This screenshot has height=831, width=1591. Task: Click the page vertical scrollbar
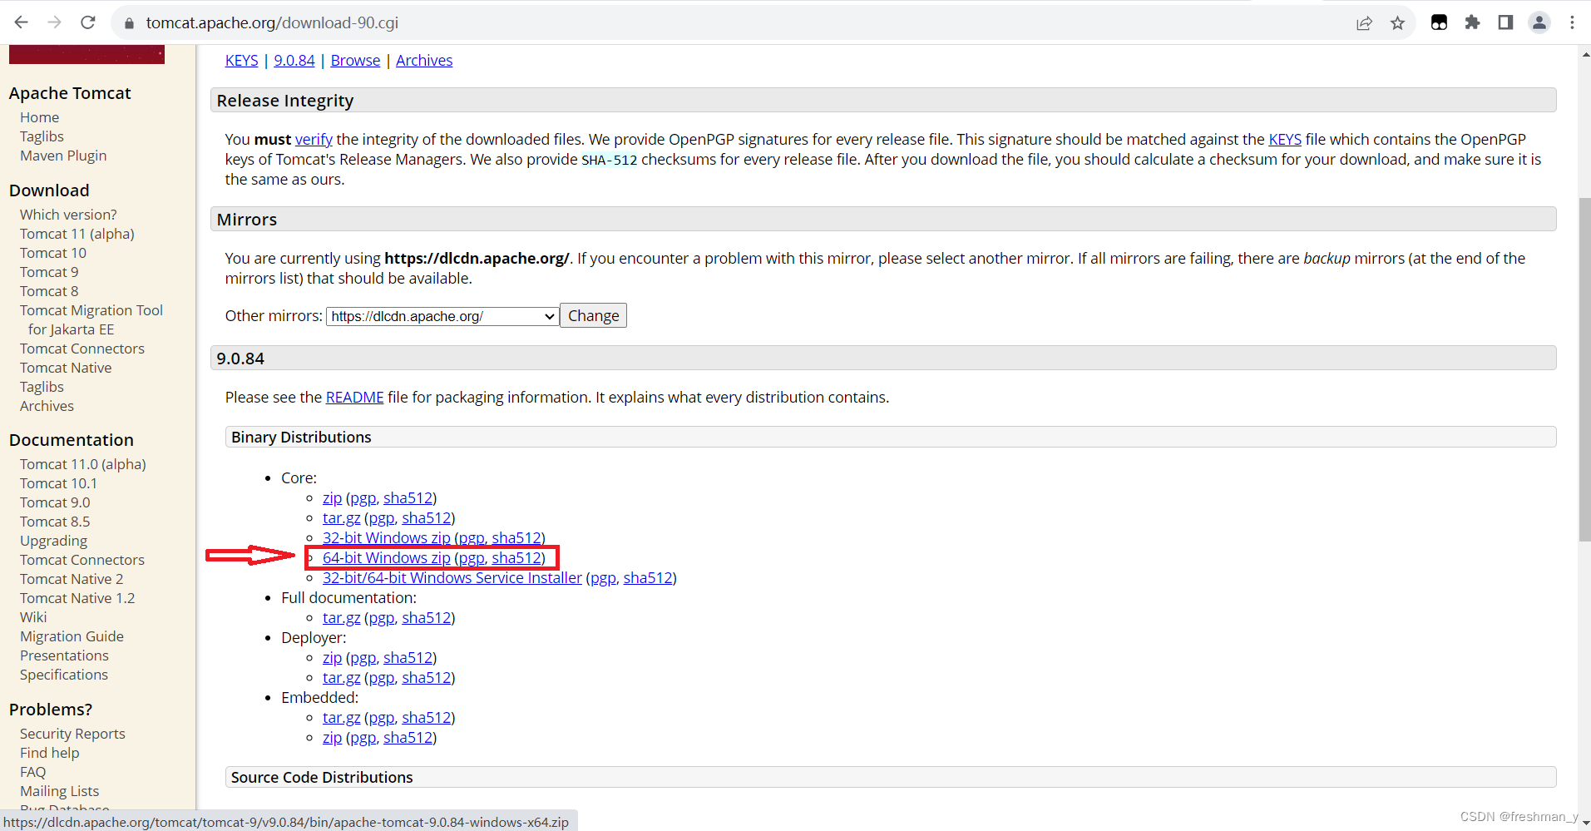tap(1584, 369)
